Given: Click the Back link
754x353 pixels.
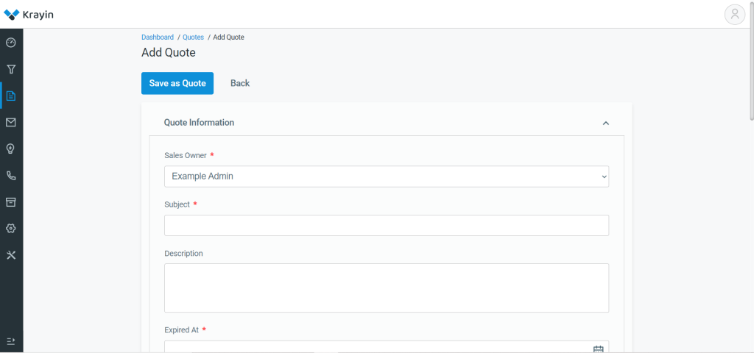Looking at the screenshot, I should point(240,83).
